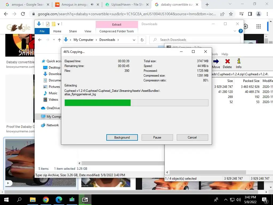This screenshot has width=273, height=205.
Task: Open taskbar search magnifier
Action: click(x=19, y=200)
